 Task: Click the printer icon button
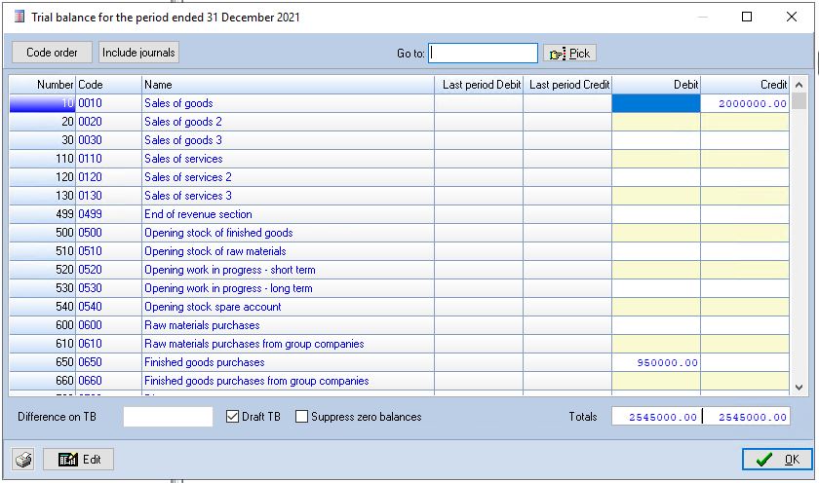coord(23,460)
